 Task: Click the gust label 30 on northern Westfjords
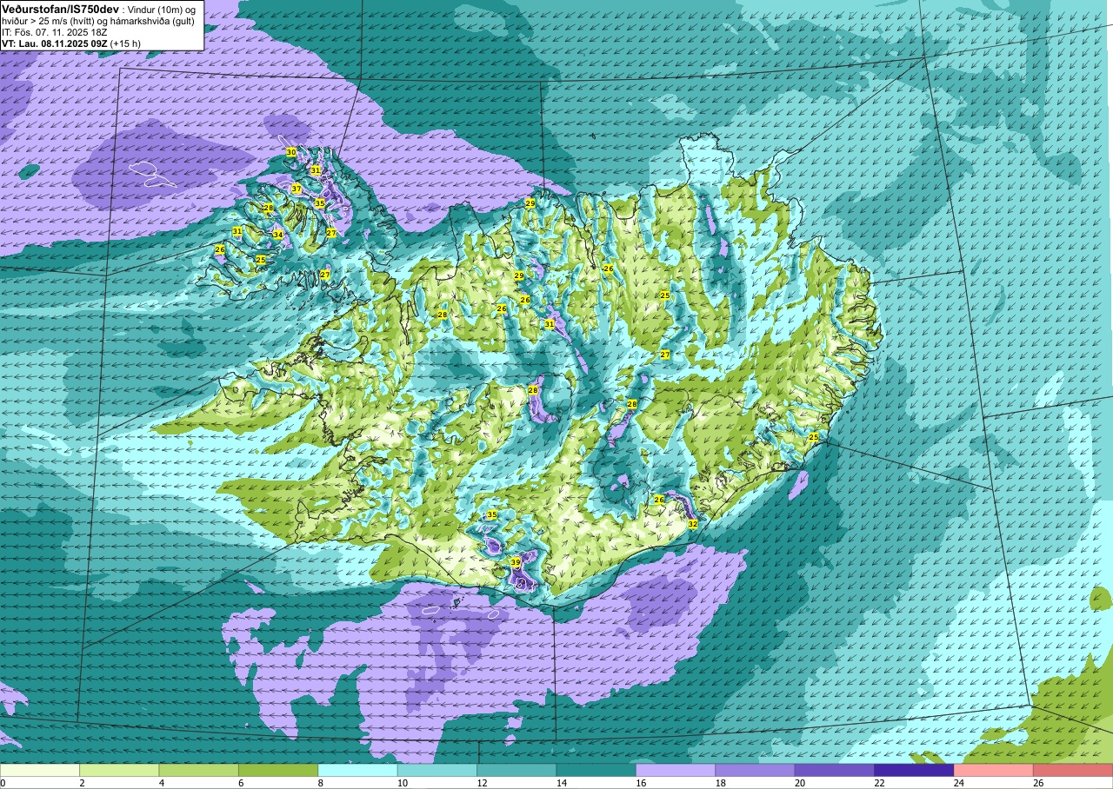click(291, 152)
